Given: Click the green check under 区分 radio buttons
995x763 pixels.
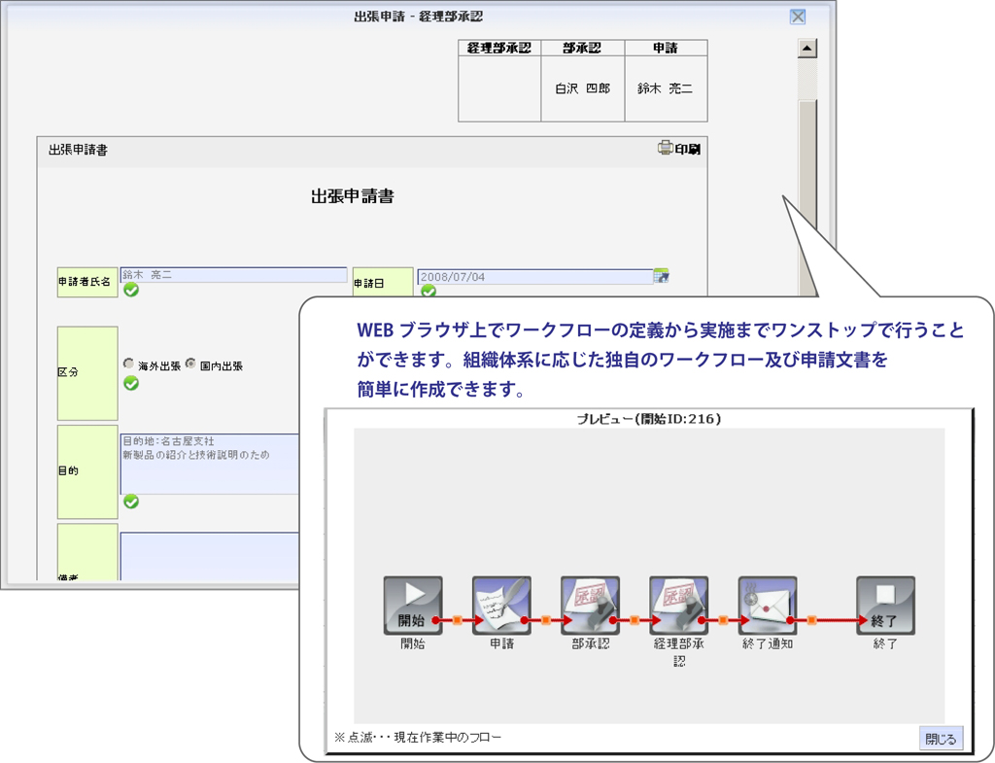Looking at the screenshot, I should (x=131, y=383).
